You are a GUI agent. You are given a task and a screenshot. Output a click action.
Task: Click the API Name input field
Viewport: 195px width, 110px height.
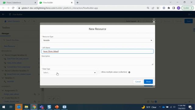97,51
